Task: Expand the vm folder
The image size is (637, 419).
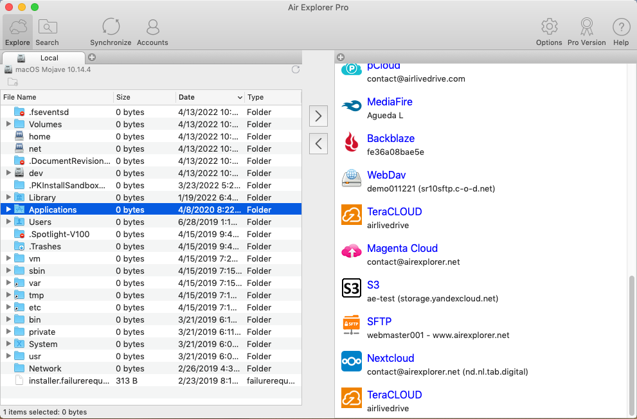Action: coord(8,258)
